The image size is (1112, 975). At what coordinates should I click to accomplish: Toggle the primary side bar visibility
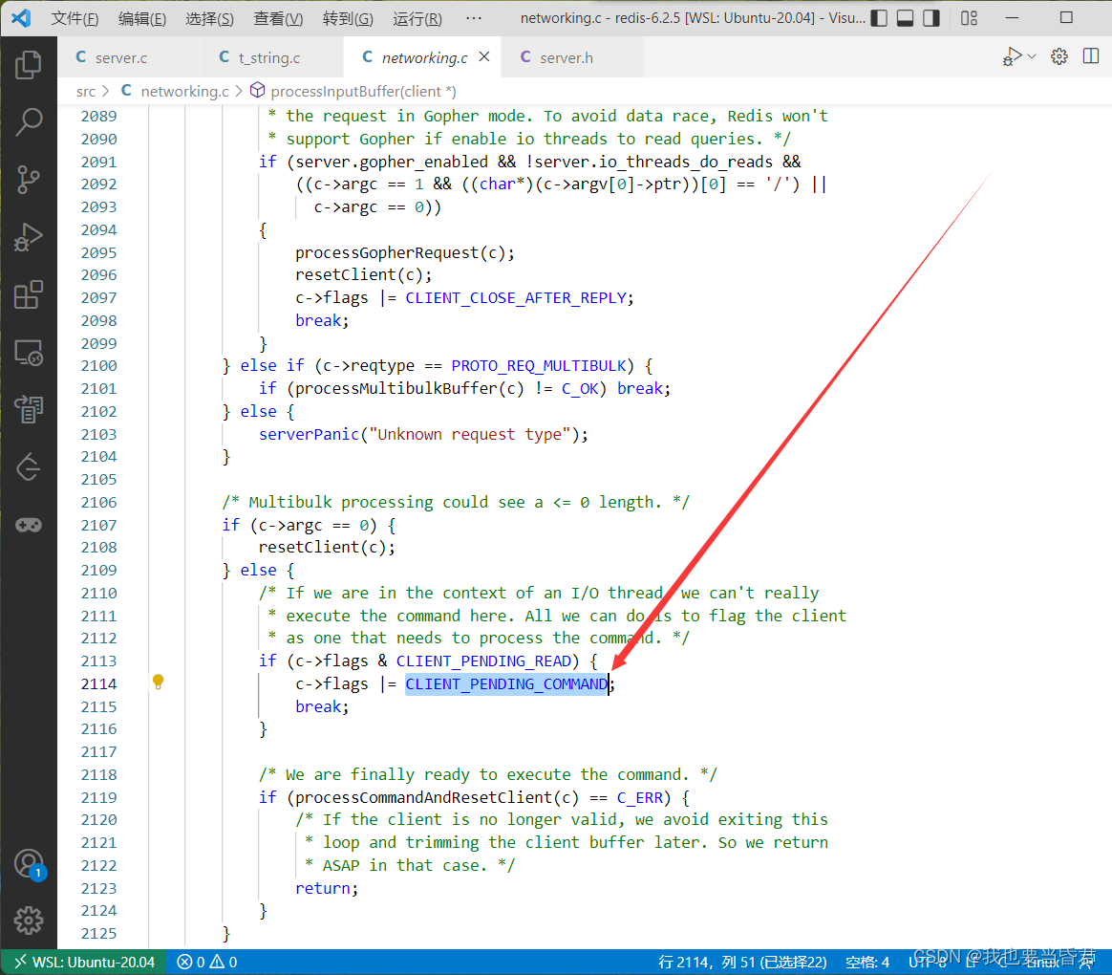(x=880, y=18)
